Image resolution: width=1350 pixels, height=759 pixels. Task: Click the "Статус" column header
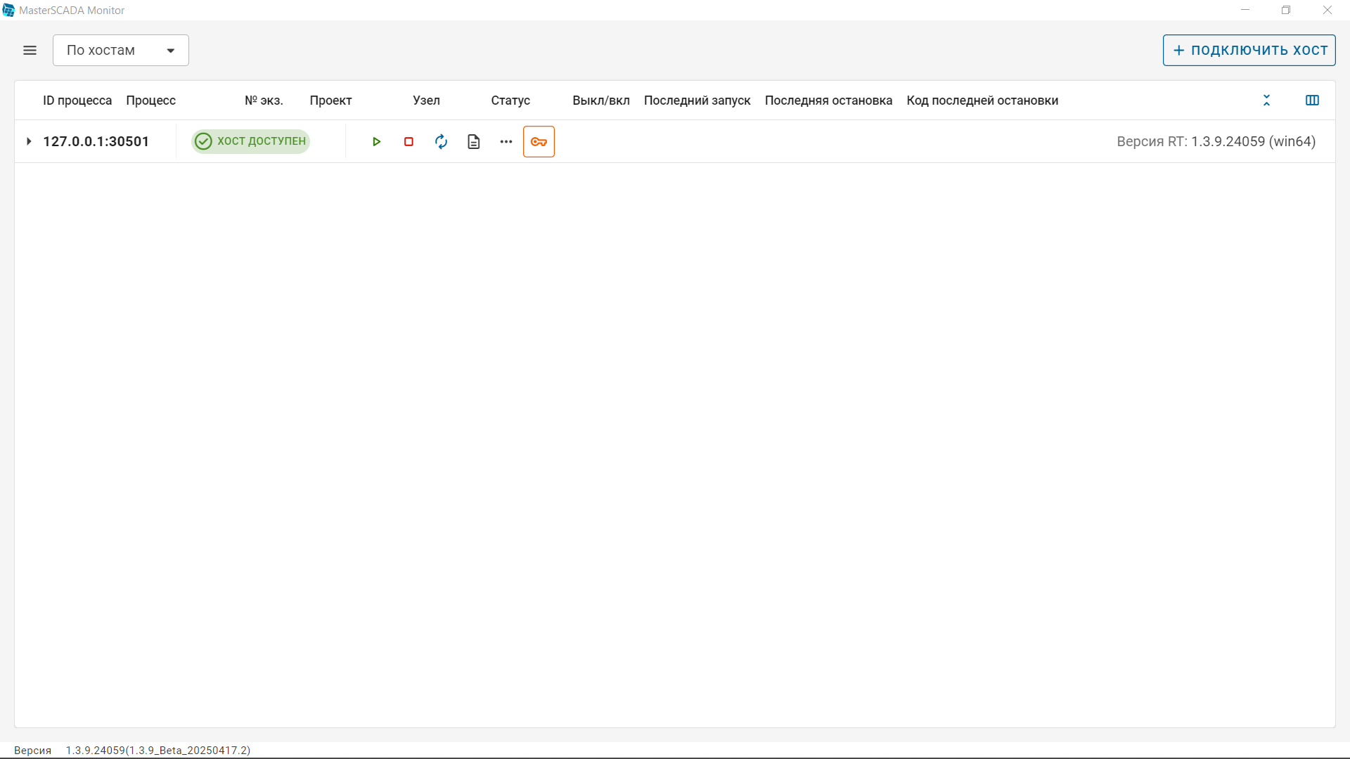tap(510, 100)
